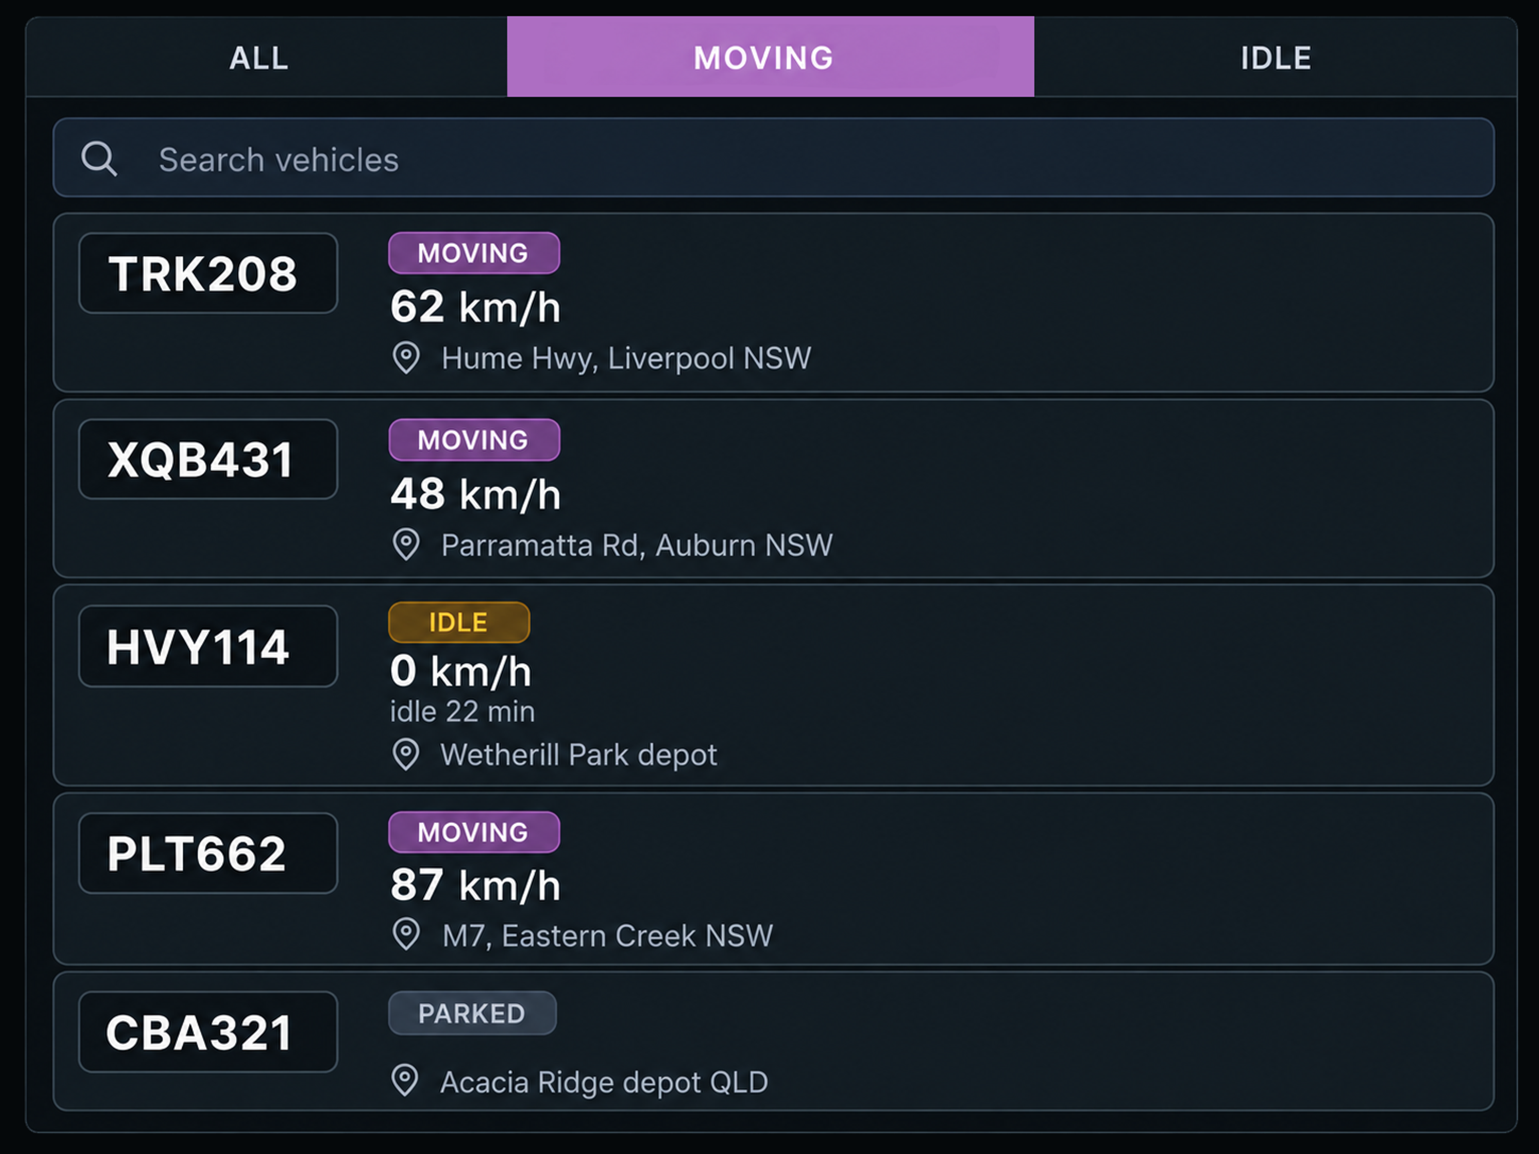Click the magnifier search icon
The width and height of the screenshot is (1539, 1154).
coord(99,159)
